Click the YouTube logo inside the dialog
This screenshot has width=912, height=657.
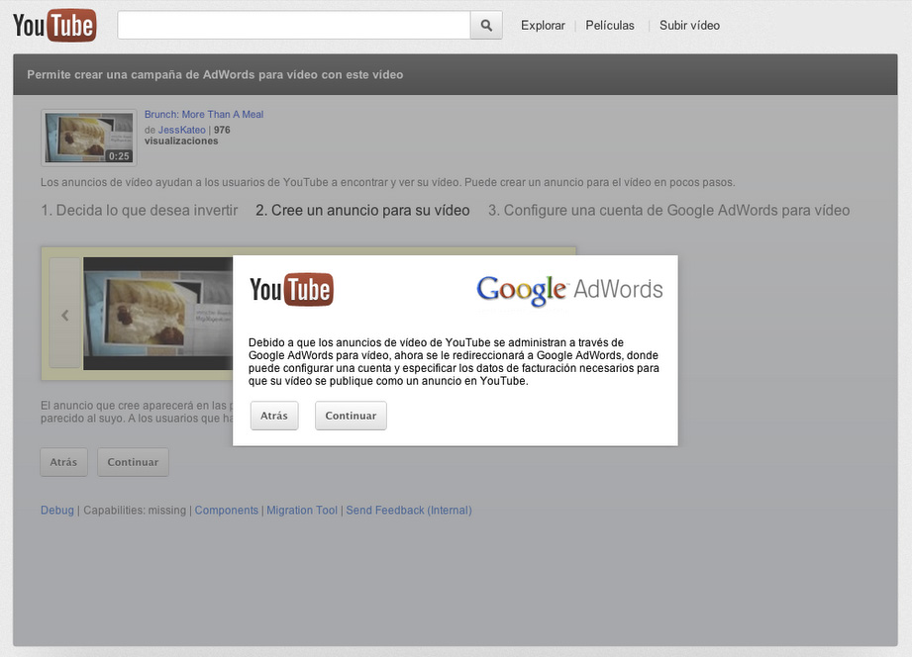click(292, 290)
